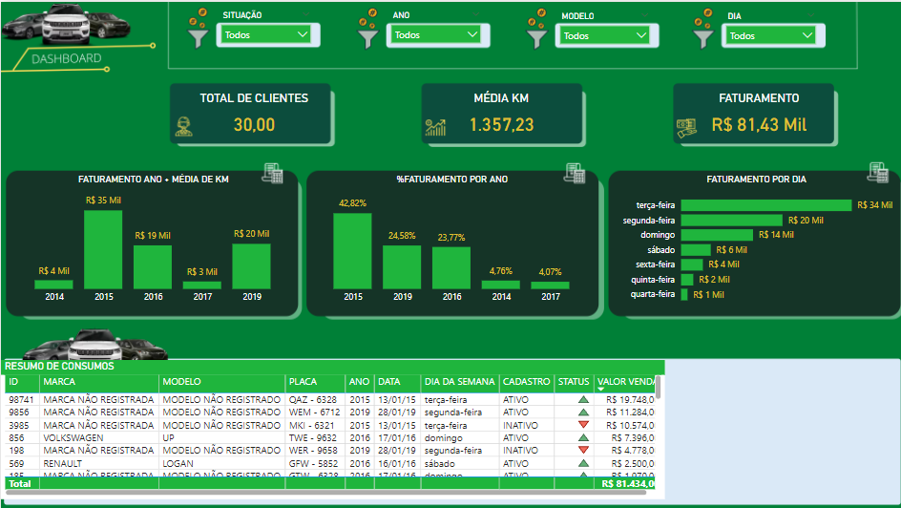Click green up-arrow status for row 9856
This screenshot has width=901, height=508.
click(x=583, y=412)
